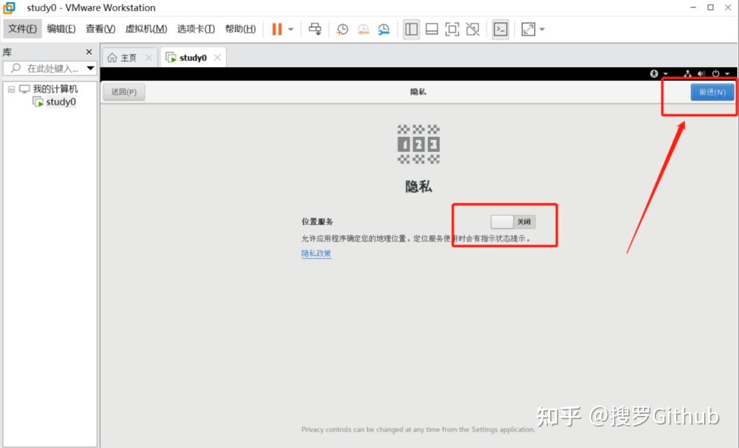Image resolution: width=739 pixels, height=448 pixels.
Task: Collapse the 我的计算机 tree node
Action: (x=12, y=89)
